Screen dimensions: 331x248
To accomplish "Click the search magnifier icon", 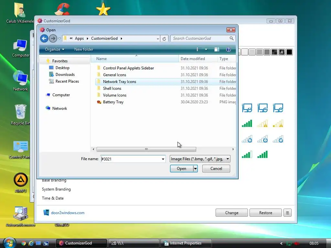I will [231, 38].
